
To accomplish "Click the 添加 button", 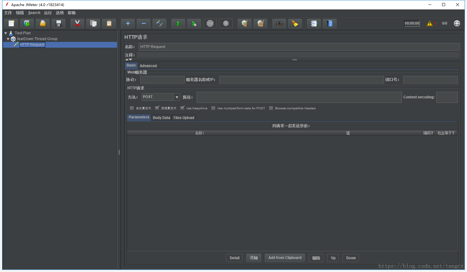I will 254,258.
